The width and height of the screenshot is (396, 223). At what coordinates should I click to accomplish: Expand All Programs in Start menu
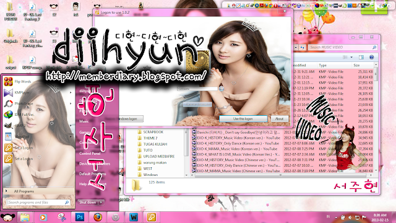38,191
